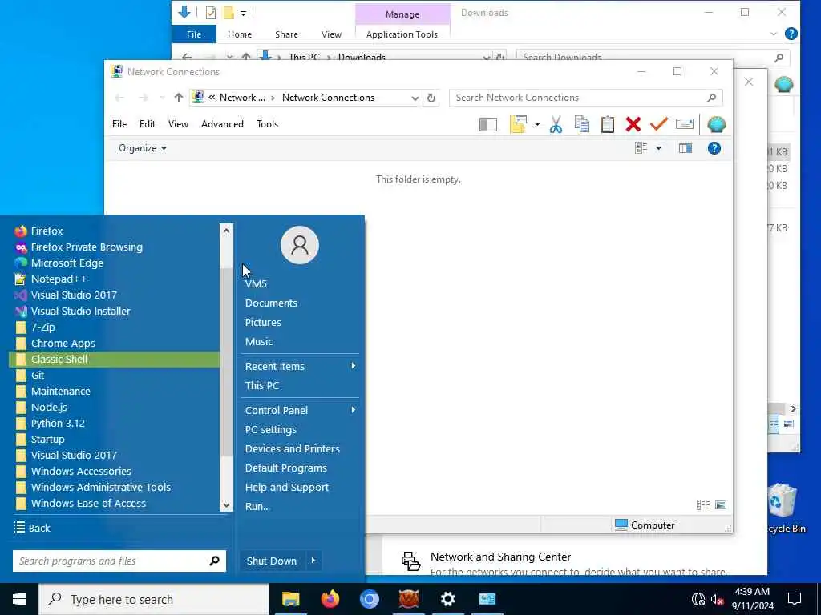Viewport: 821px width, 615px height.
Task: Open the dropdown arrow beside the folder icon
Action: [537, 124]
